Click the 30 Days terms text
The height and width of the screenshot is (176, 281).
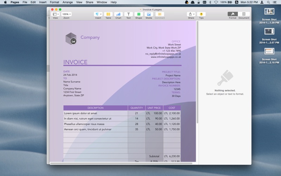pyautogui.click(x=176, y=96)
